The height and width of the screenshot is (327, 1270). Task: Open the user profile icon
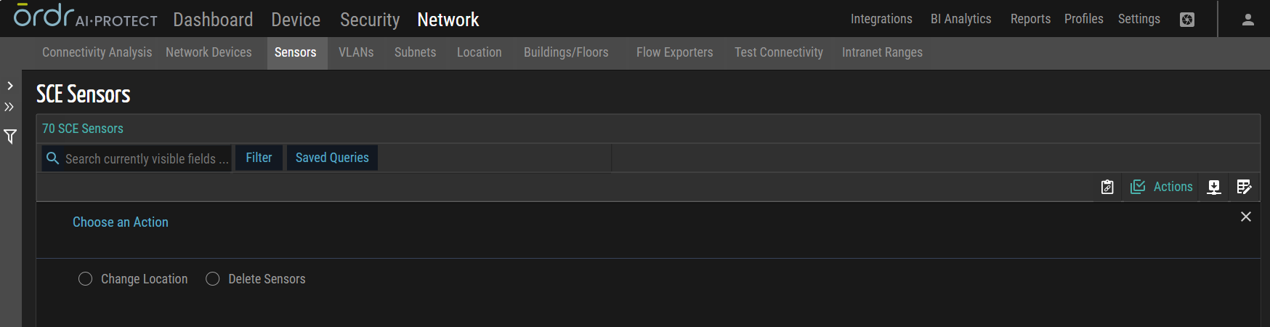(1248, 20)
